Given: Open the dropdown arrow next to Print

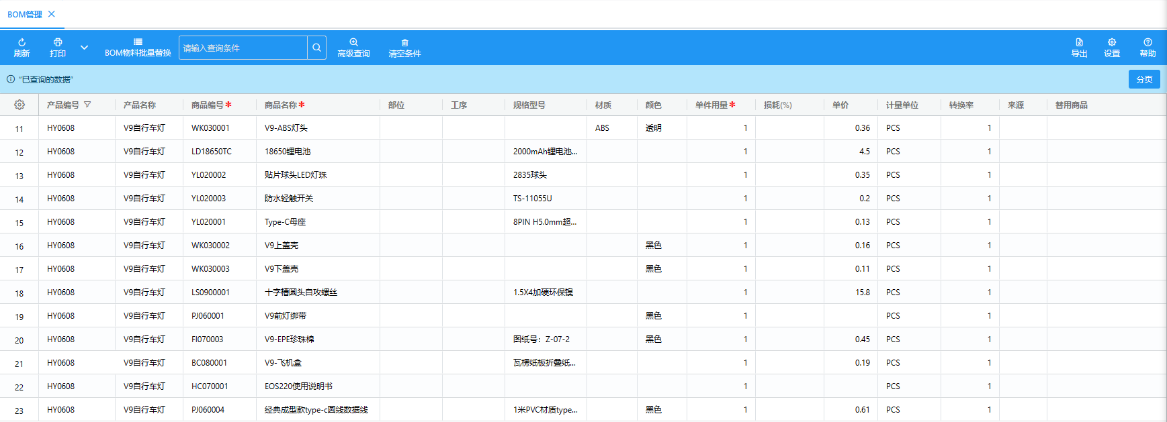Looking at the screenshot, I should tap(84, 48).
